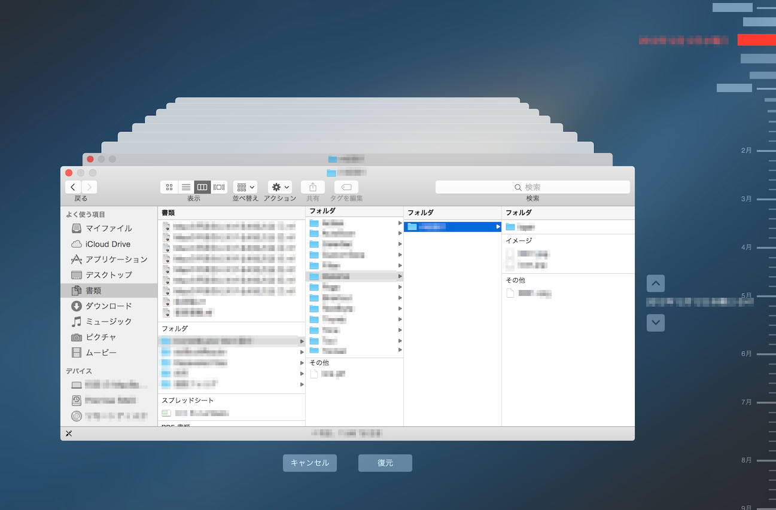Click the 復元 restore button

click(x=385, y=462)
